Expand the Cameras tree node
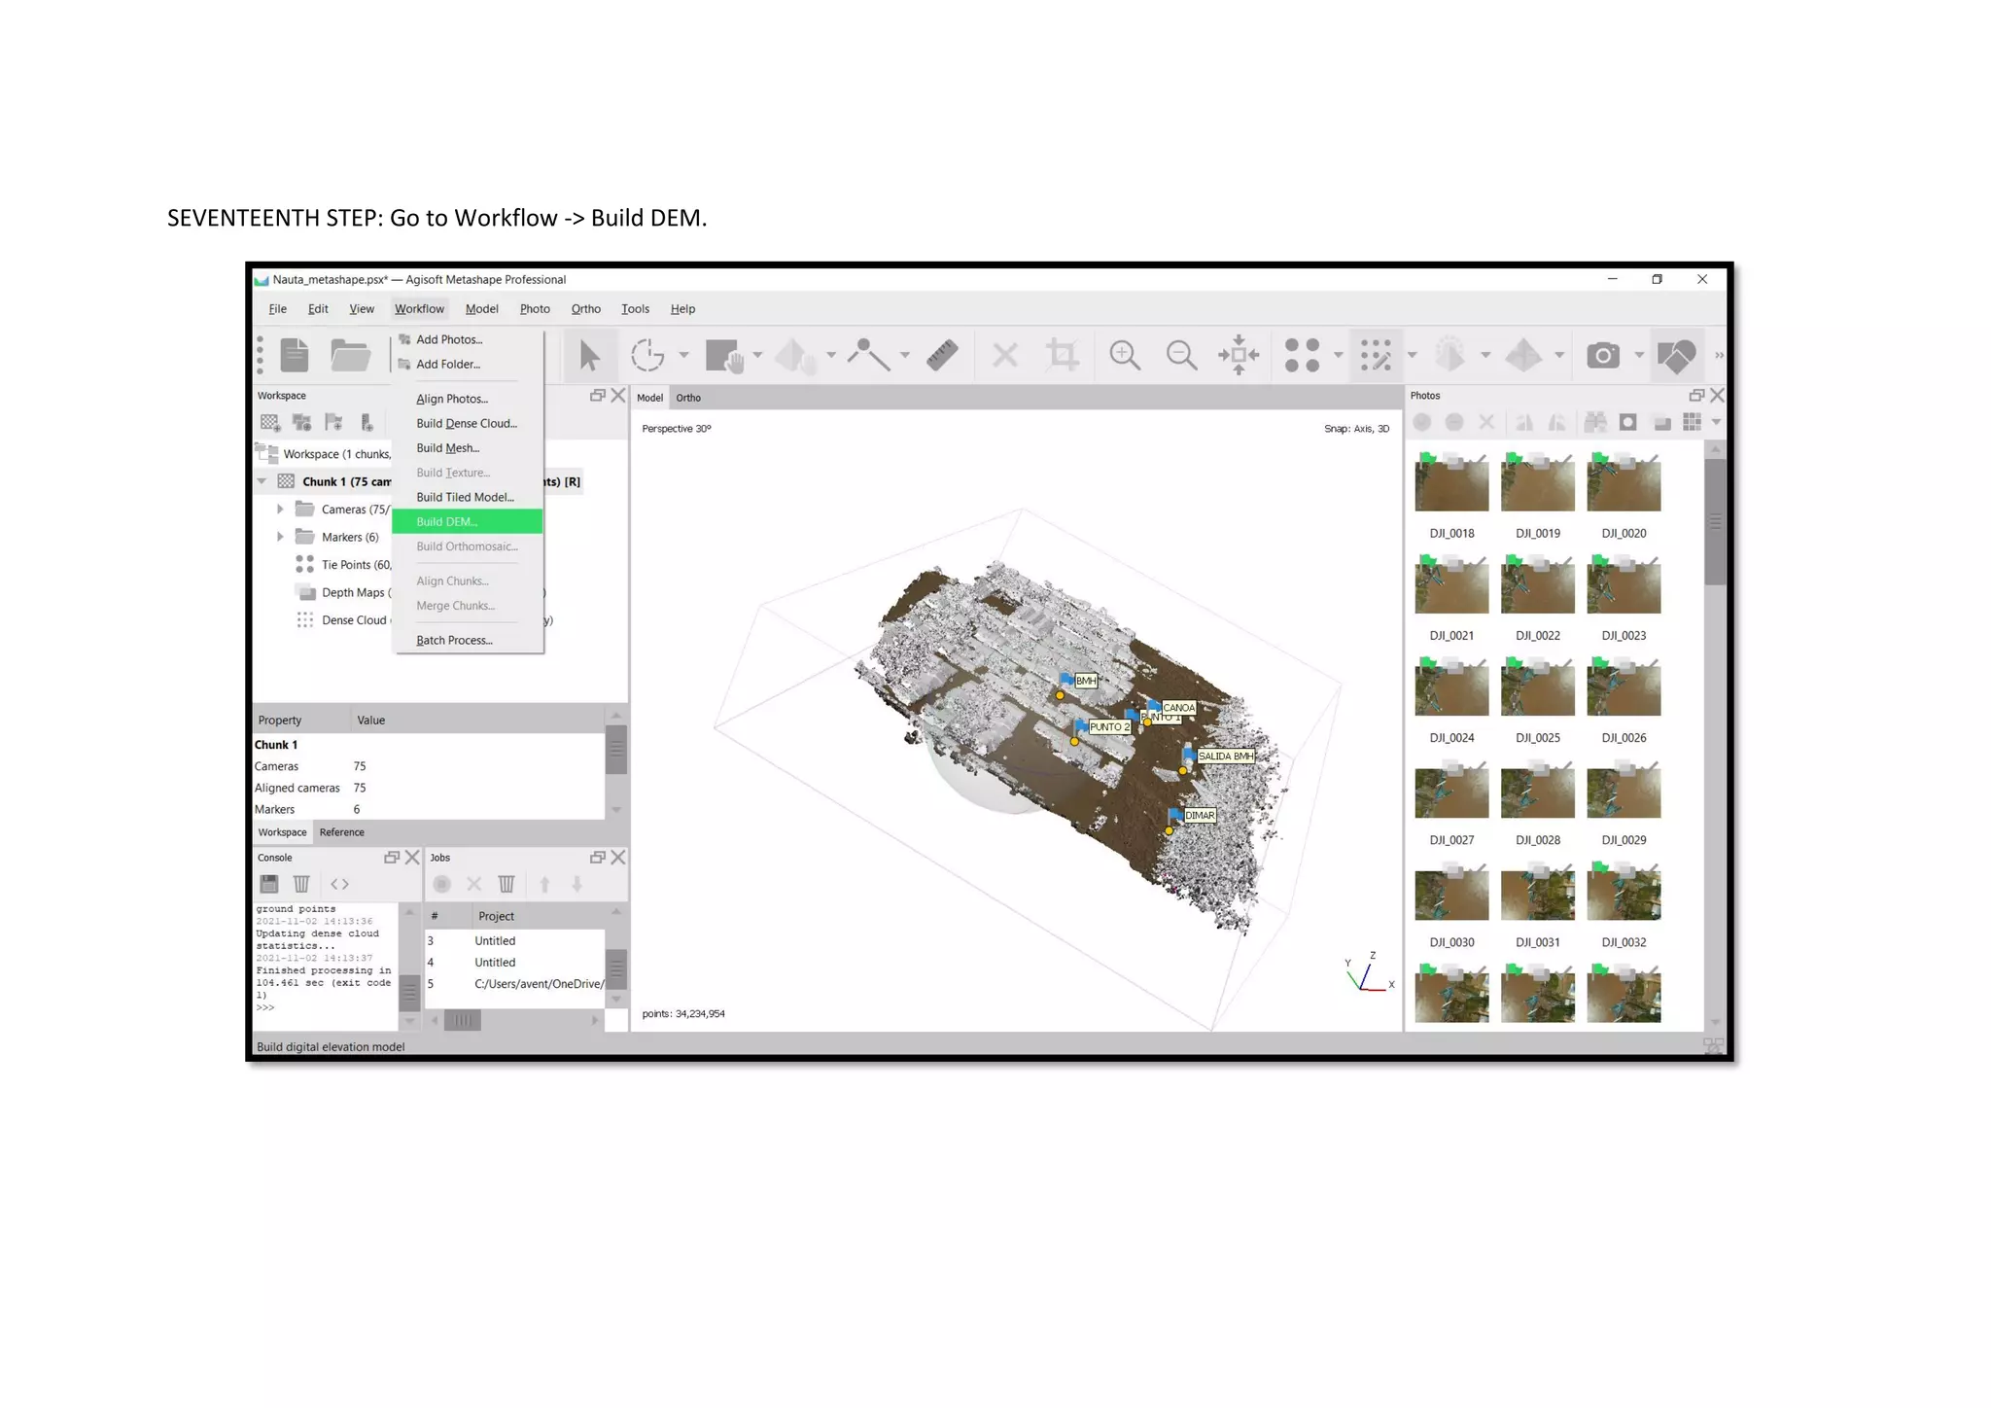The height and width of the screenshot is (1408, 1991). tap(280, 509)
